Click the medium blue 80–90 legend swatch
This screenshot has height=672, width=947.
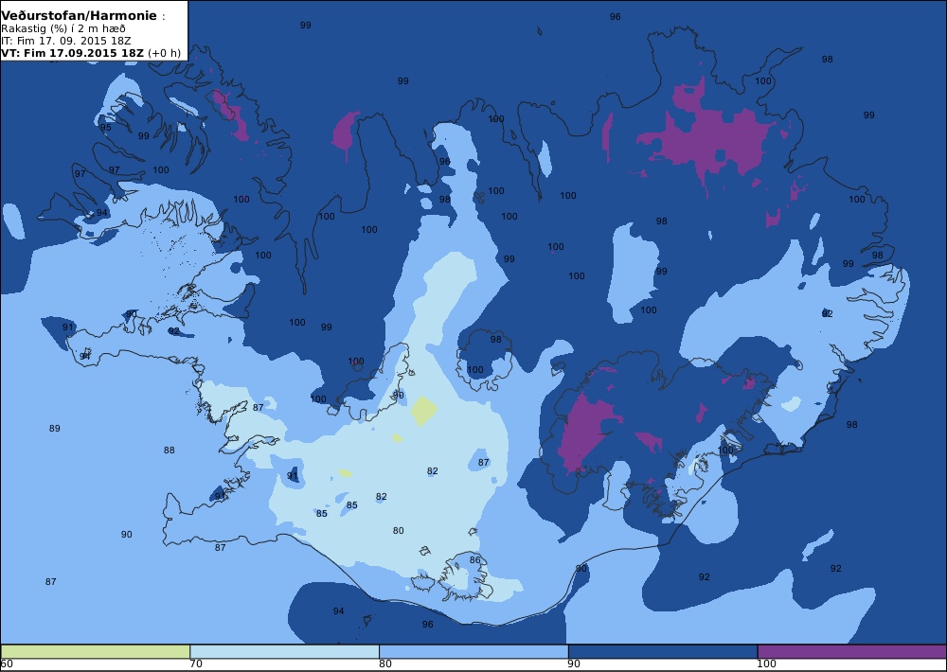[473, 651]
